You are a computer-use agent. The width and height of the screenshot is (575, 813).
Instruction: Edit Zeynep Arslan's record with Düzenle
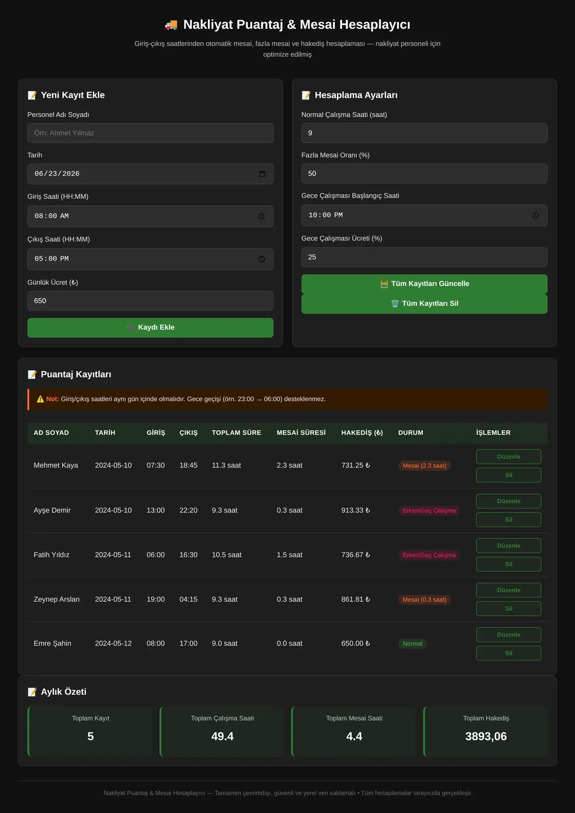(509, 590)
